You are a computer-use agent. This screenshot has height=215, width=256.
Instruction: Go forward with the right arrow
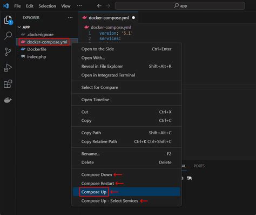[108, 6]
